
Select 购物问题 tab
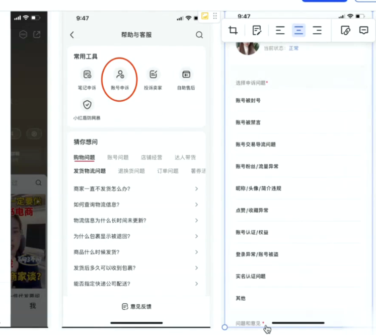click(x=84, y=157)
